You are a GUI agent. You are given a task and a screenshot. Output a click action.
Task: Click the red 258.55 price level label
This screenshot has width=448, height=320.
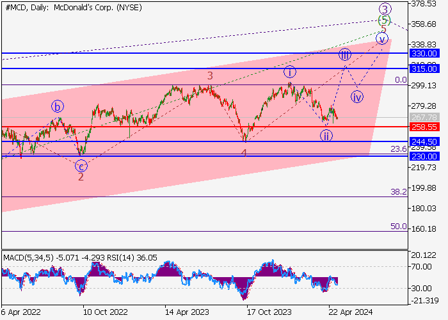(x=424, y=127)
